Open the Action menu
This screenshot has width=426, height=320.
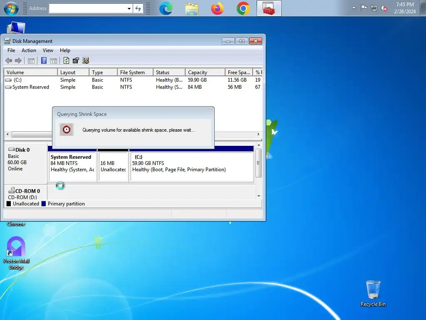pos(29,50)
